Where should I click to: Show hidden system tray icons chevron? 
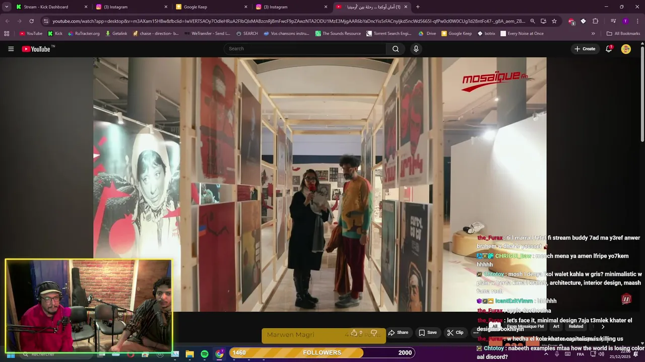point(546,354)
